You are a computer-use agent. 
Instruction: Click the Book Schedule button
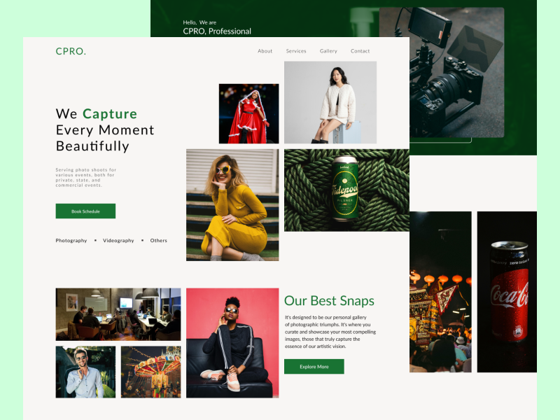86,211
